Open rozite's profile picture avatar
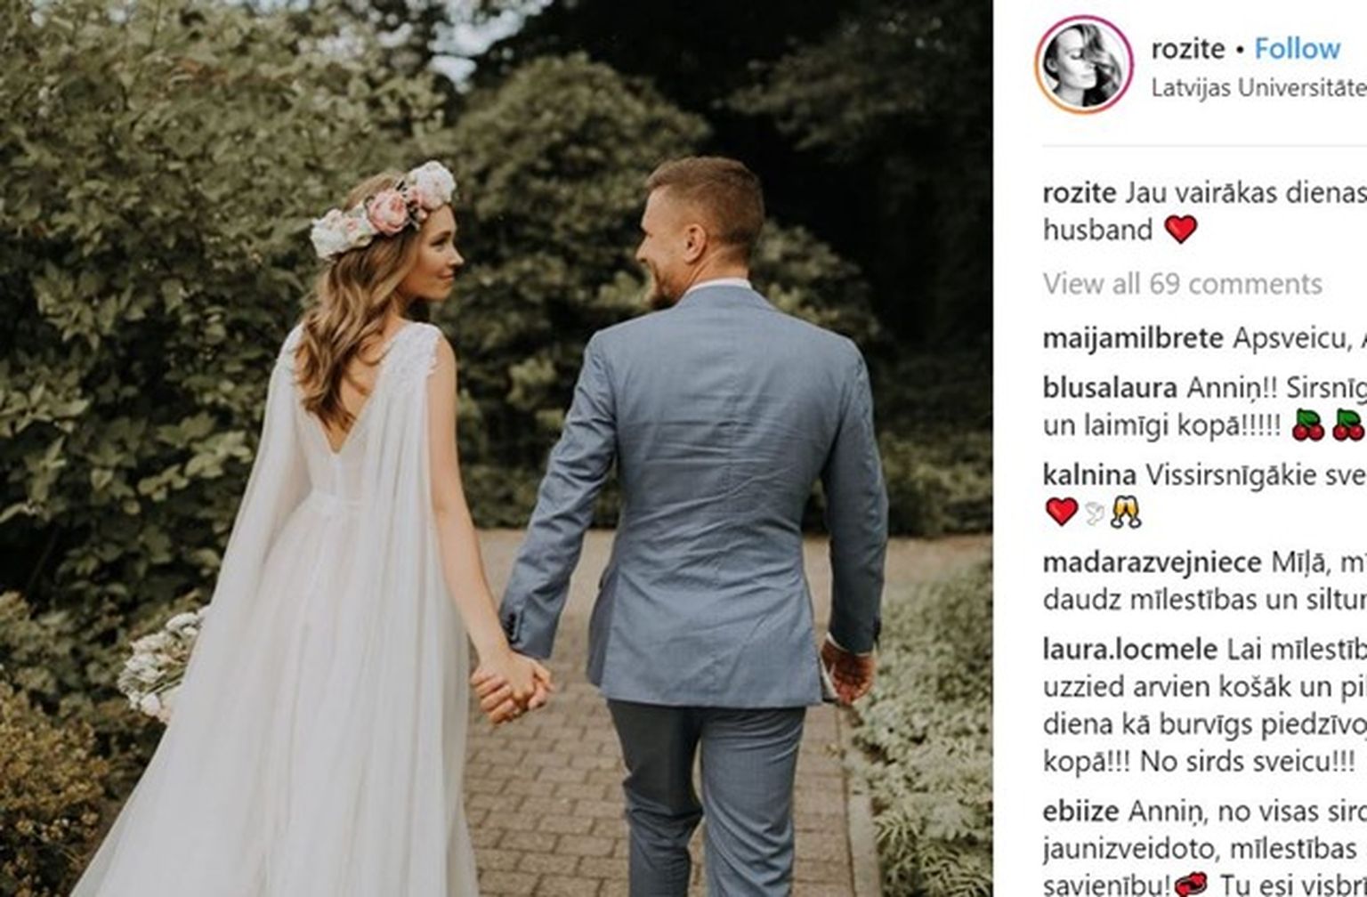Screen dimensions: 1367x897 (1083, 64)
